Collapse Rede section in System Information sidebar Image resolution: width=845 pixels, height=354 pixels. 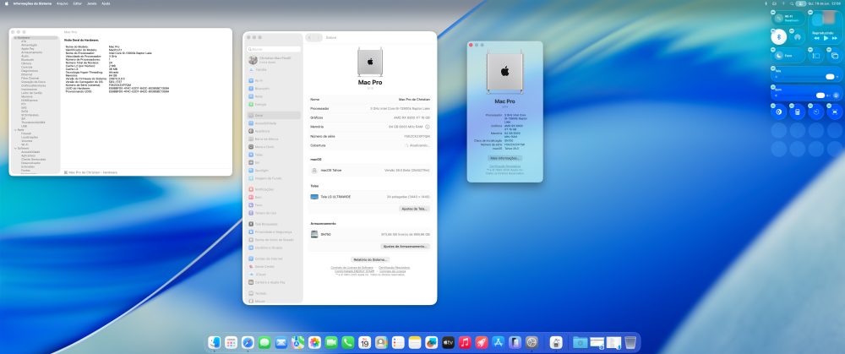(x=15, y=130)
